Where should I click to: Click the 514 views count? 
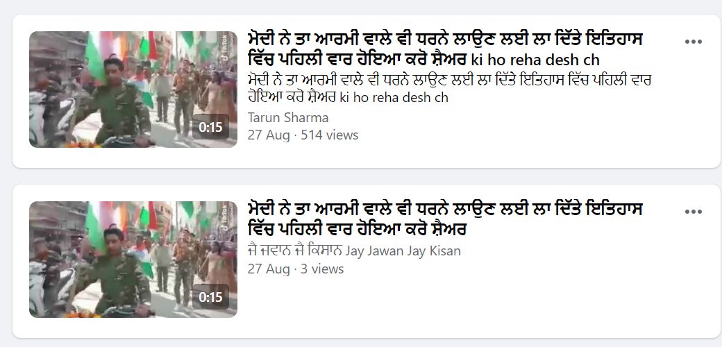click(329, 135)
